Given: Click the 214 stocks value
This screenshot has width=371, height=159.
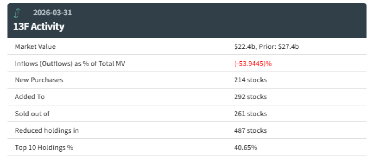Looking at the screenshot, I should click(250, 80).
